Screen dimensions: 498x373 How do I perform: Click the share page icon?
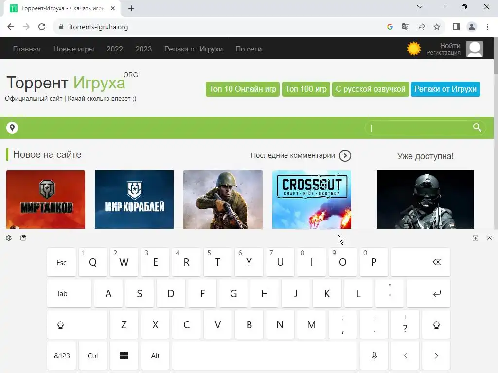point(421,27)
